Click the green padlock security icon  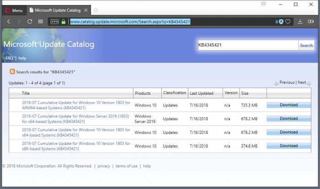click(x=64, y=21)
